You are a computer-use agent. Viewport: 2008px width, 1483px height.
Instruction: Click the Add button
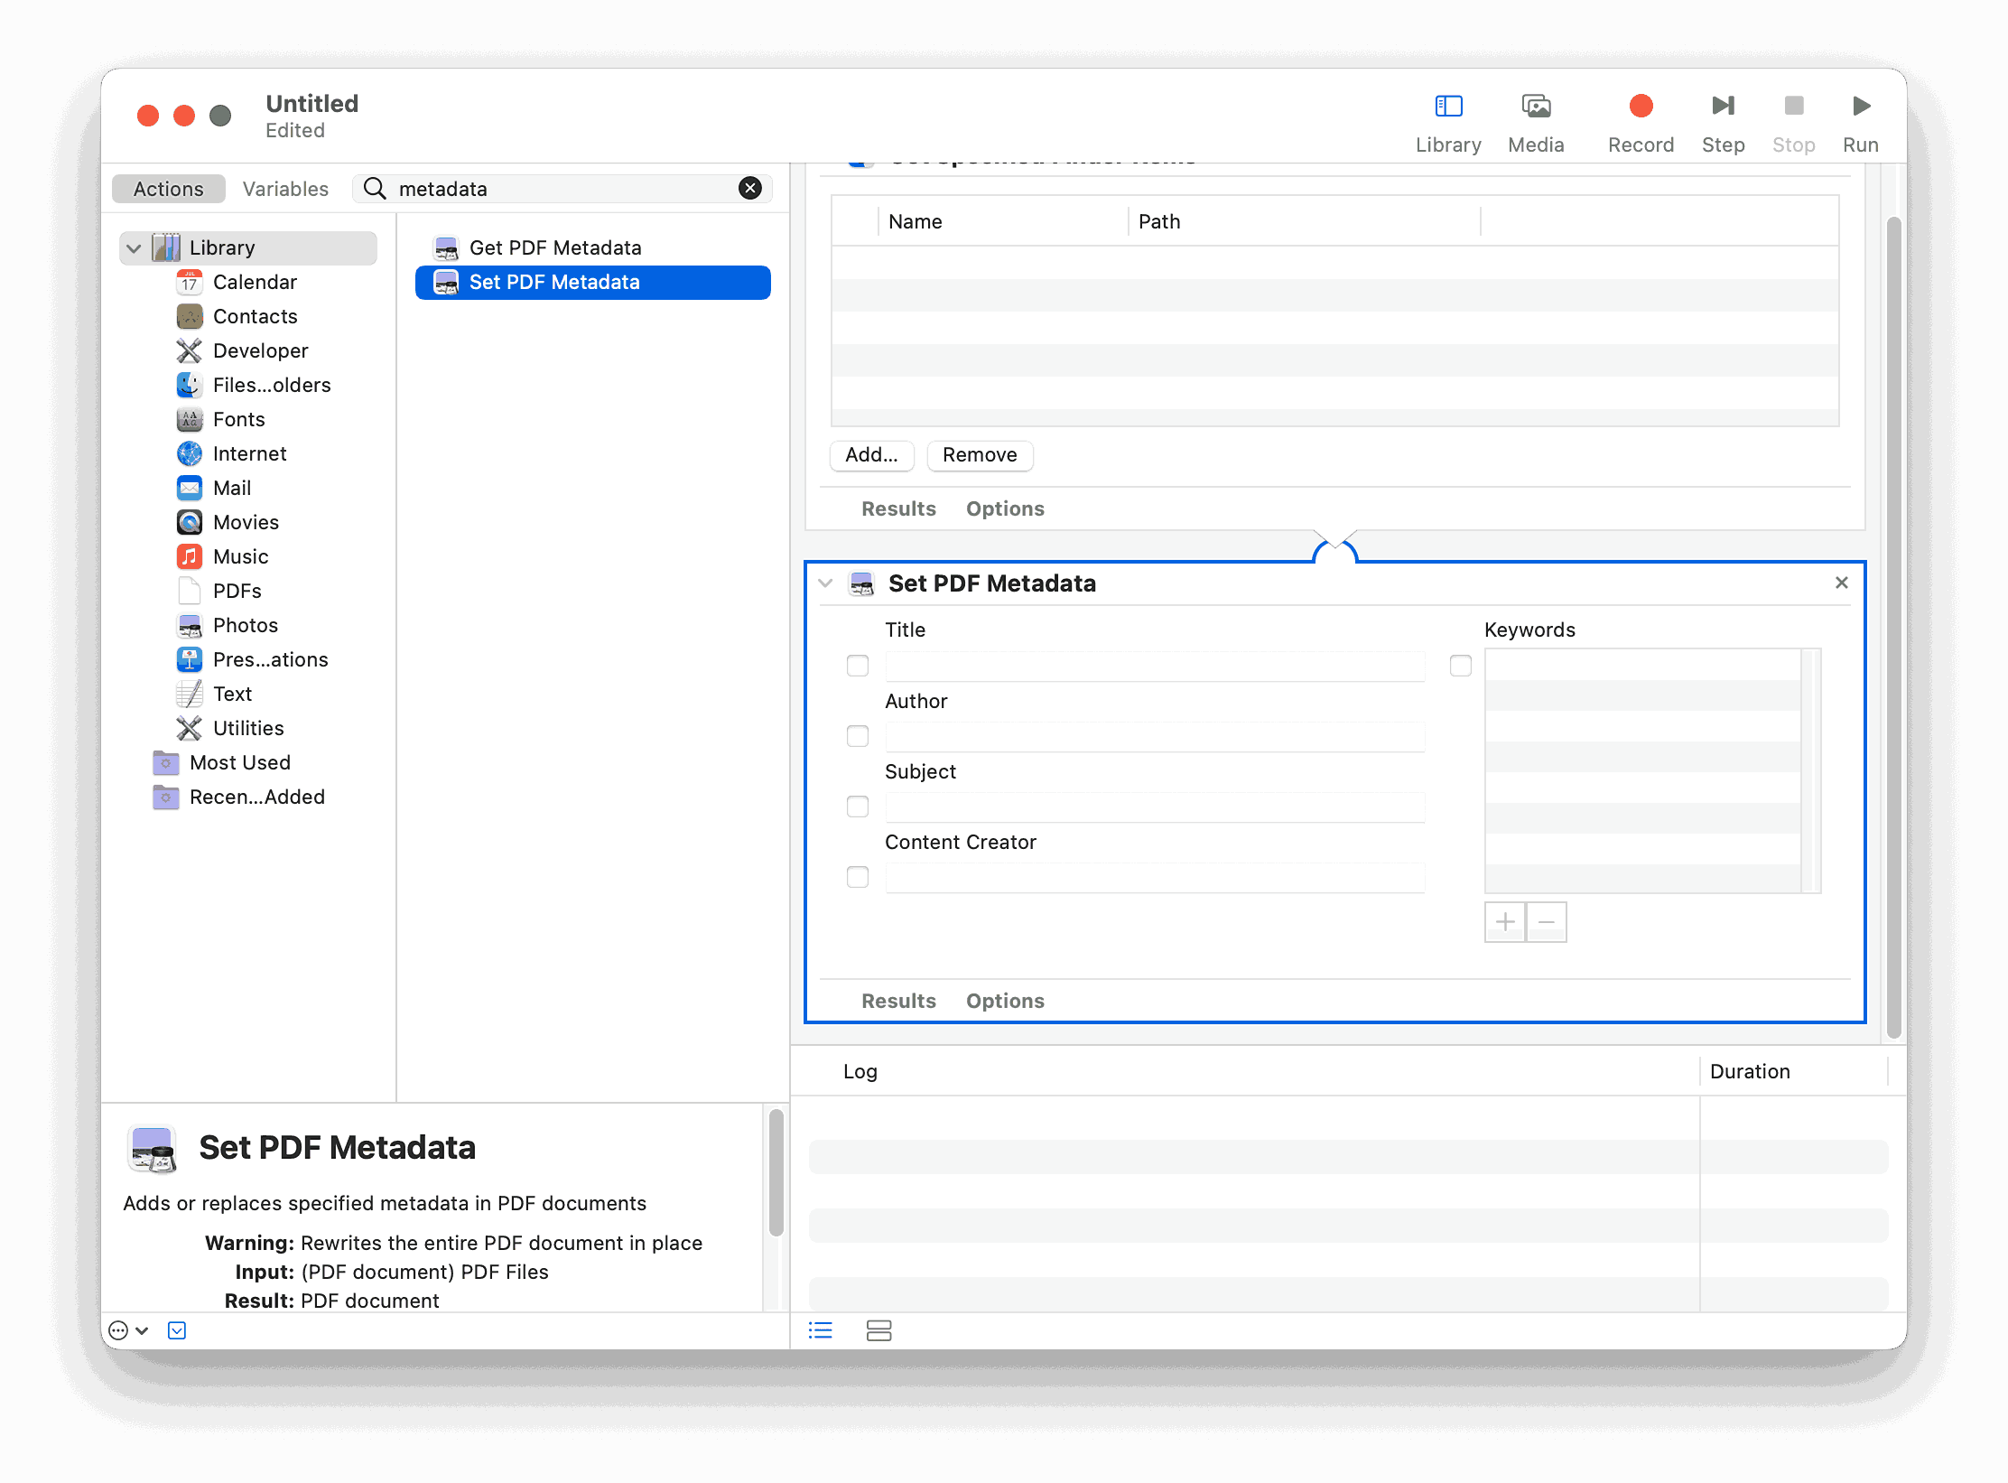(x=871, y=455)
